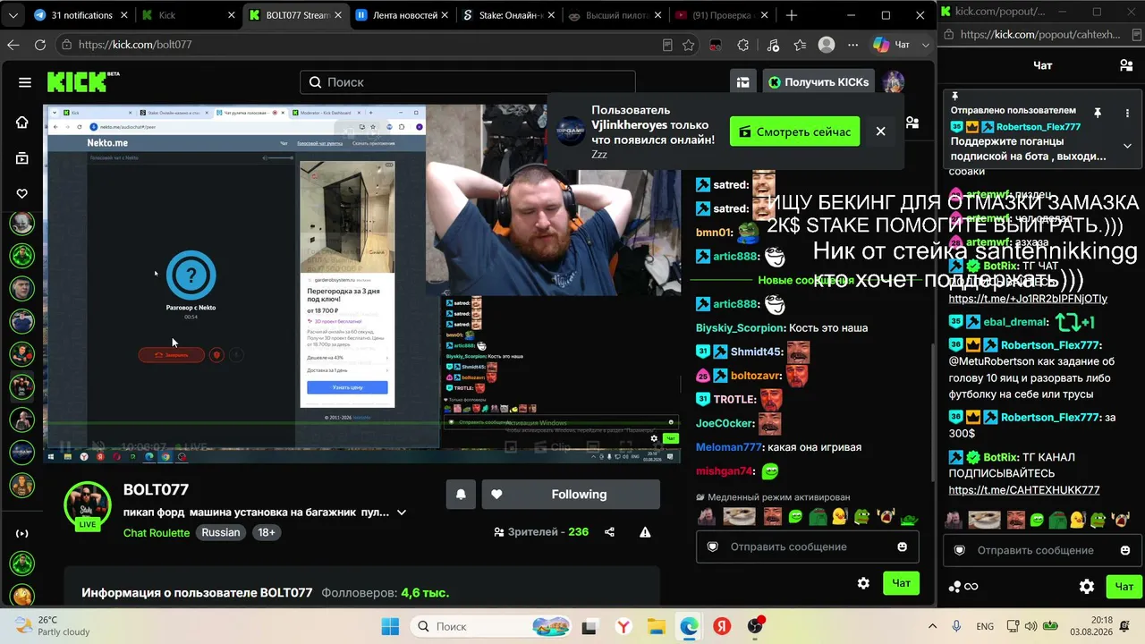This screenshot has width=1145, height=644.
Task: Open chat settings gear in main chat
Action: [863, 583]
